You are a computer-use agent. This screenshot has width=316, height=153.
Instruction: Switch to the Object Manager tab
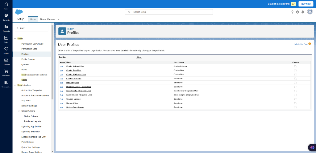pyautogui.click(x=48, y=19)
